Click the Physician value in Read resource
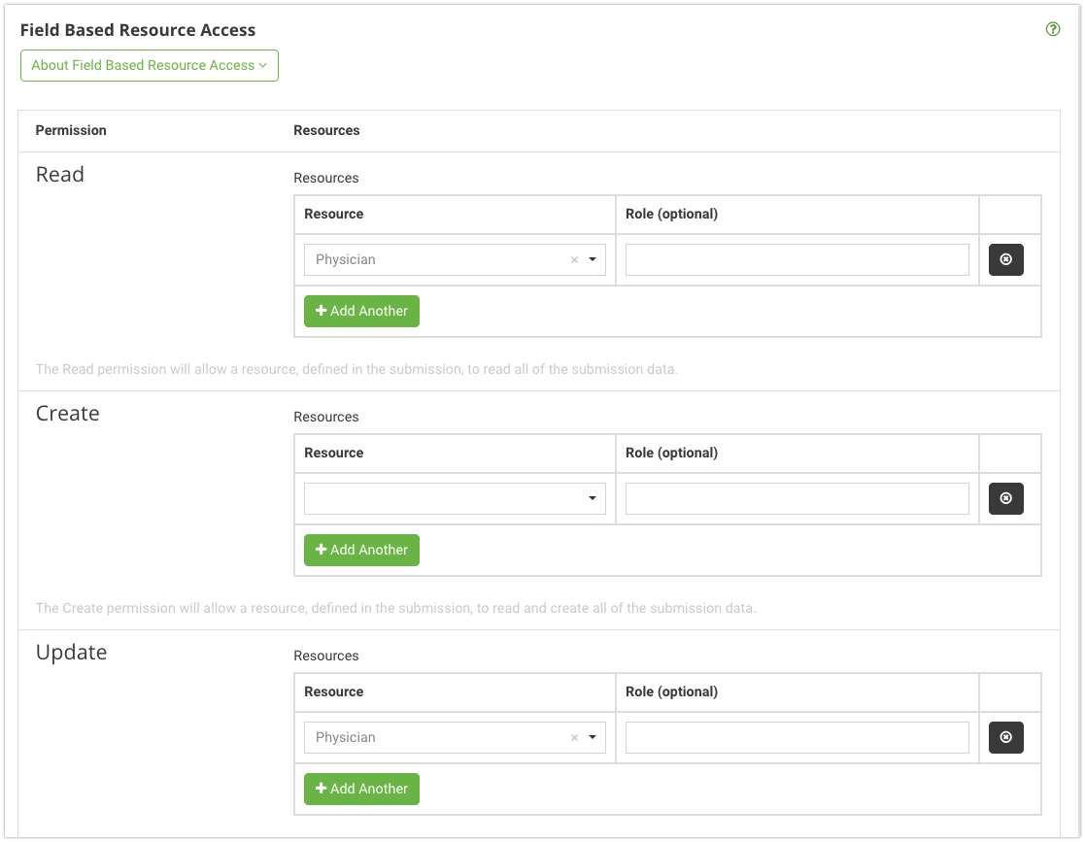Viewport: 1085px width, 842px height. [x=346, y=259]
